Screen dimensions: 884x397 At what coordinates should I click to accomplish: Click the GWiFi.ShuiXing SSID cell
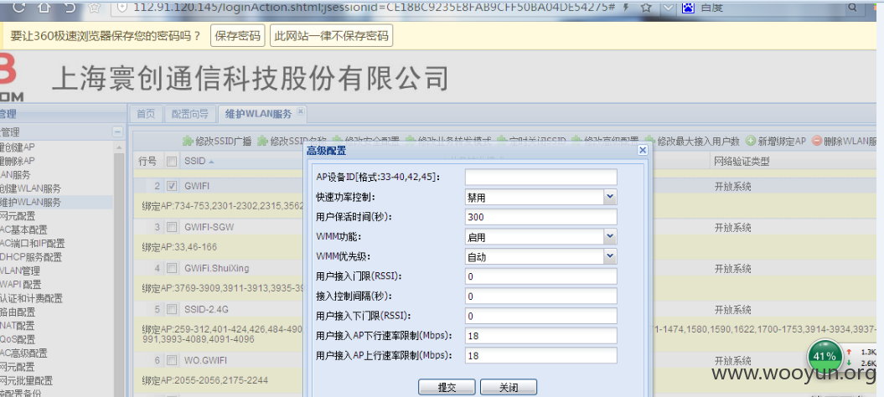point(216,268)
